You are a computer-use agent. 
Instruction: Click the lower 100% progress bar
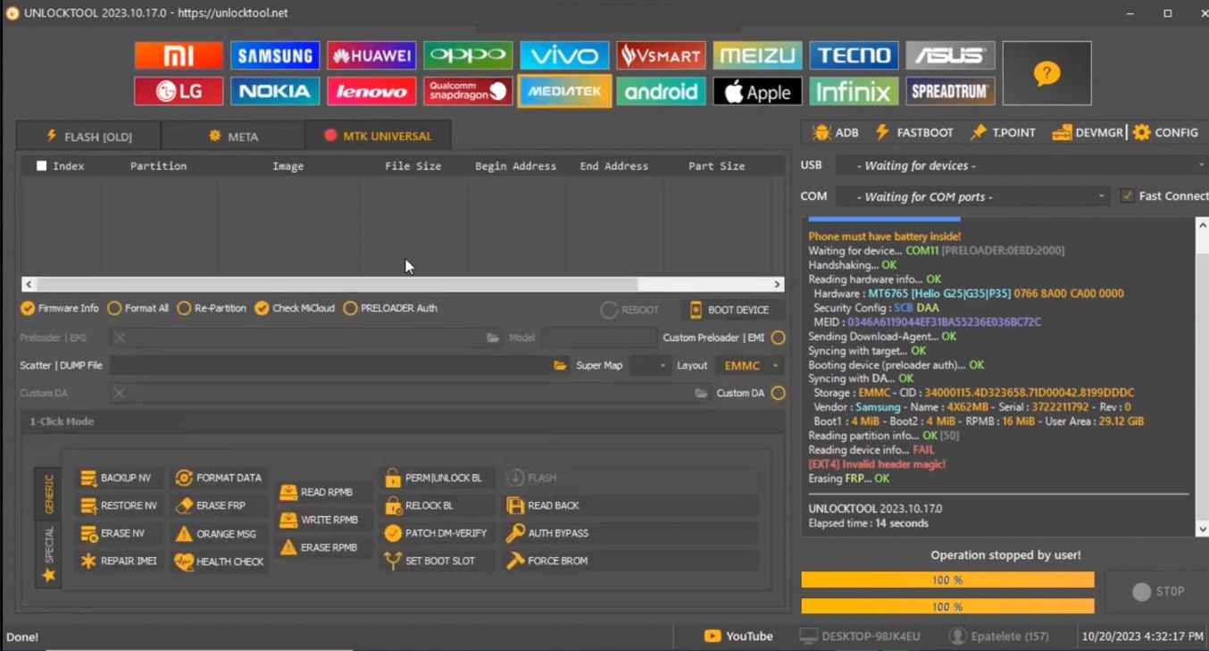point(947,606)
